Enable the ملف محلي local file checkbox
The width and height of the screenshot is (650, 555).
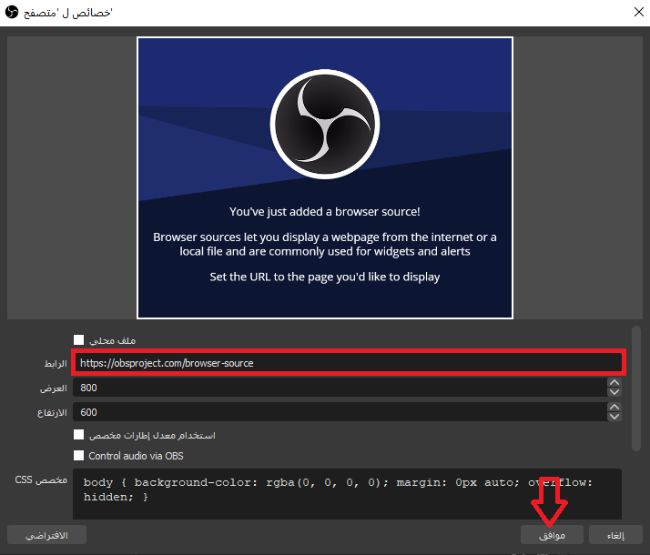click(78, 340)
